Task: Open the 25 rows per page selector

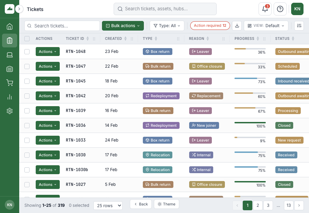Action: pyautogui.click(x=108, y=205)
